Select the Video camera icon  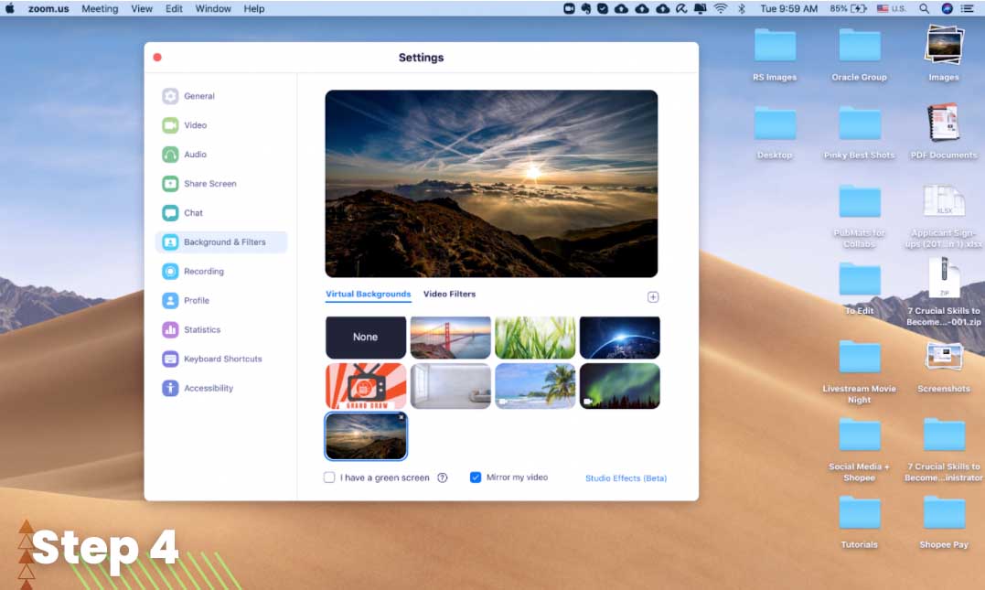click(x=170, y=125)
